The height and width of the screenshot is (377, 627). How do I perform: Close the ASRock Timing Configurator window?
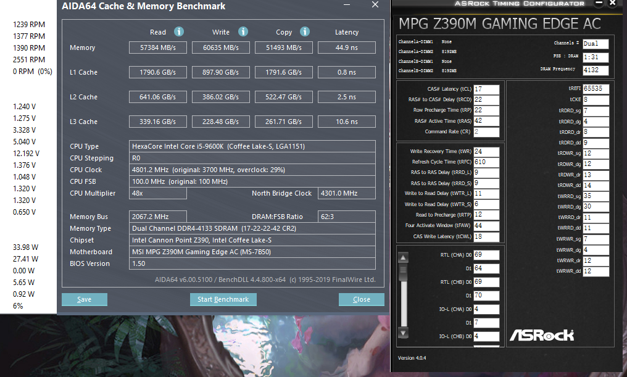coord(612,4)
